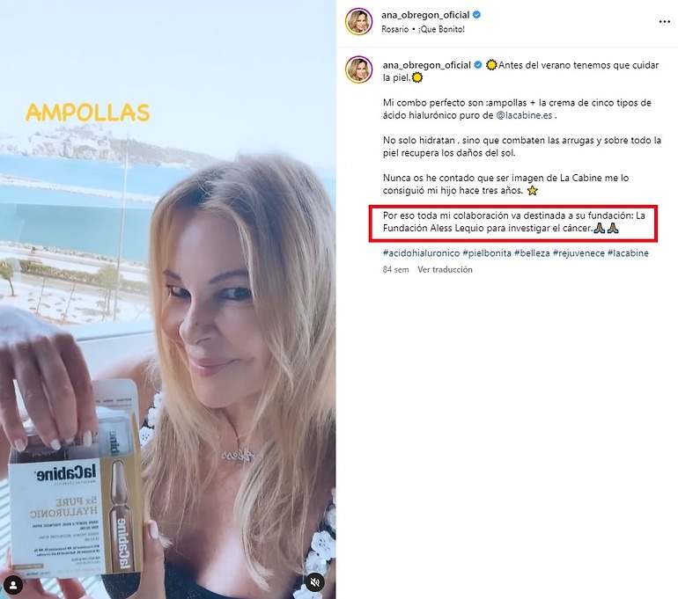Open the #lacabine hashtag
The image size is (678, 599).
click(x=629, y=253)
